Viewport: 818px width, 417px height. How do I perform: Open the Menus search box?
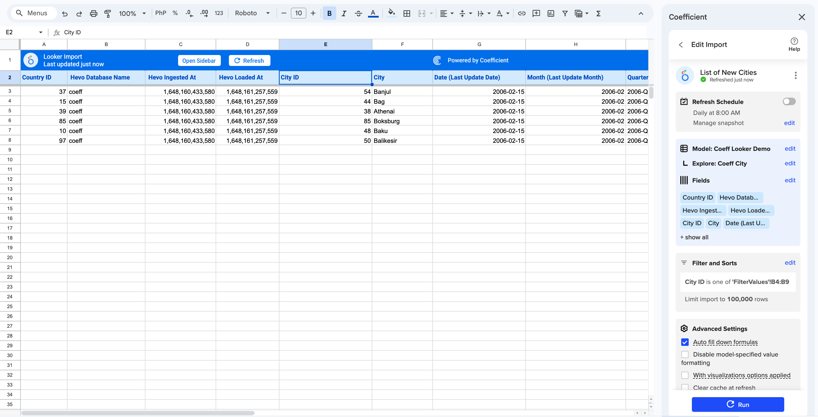33,13
